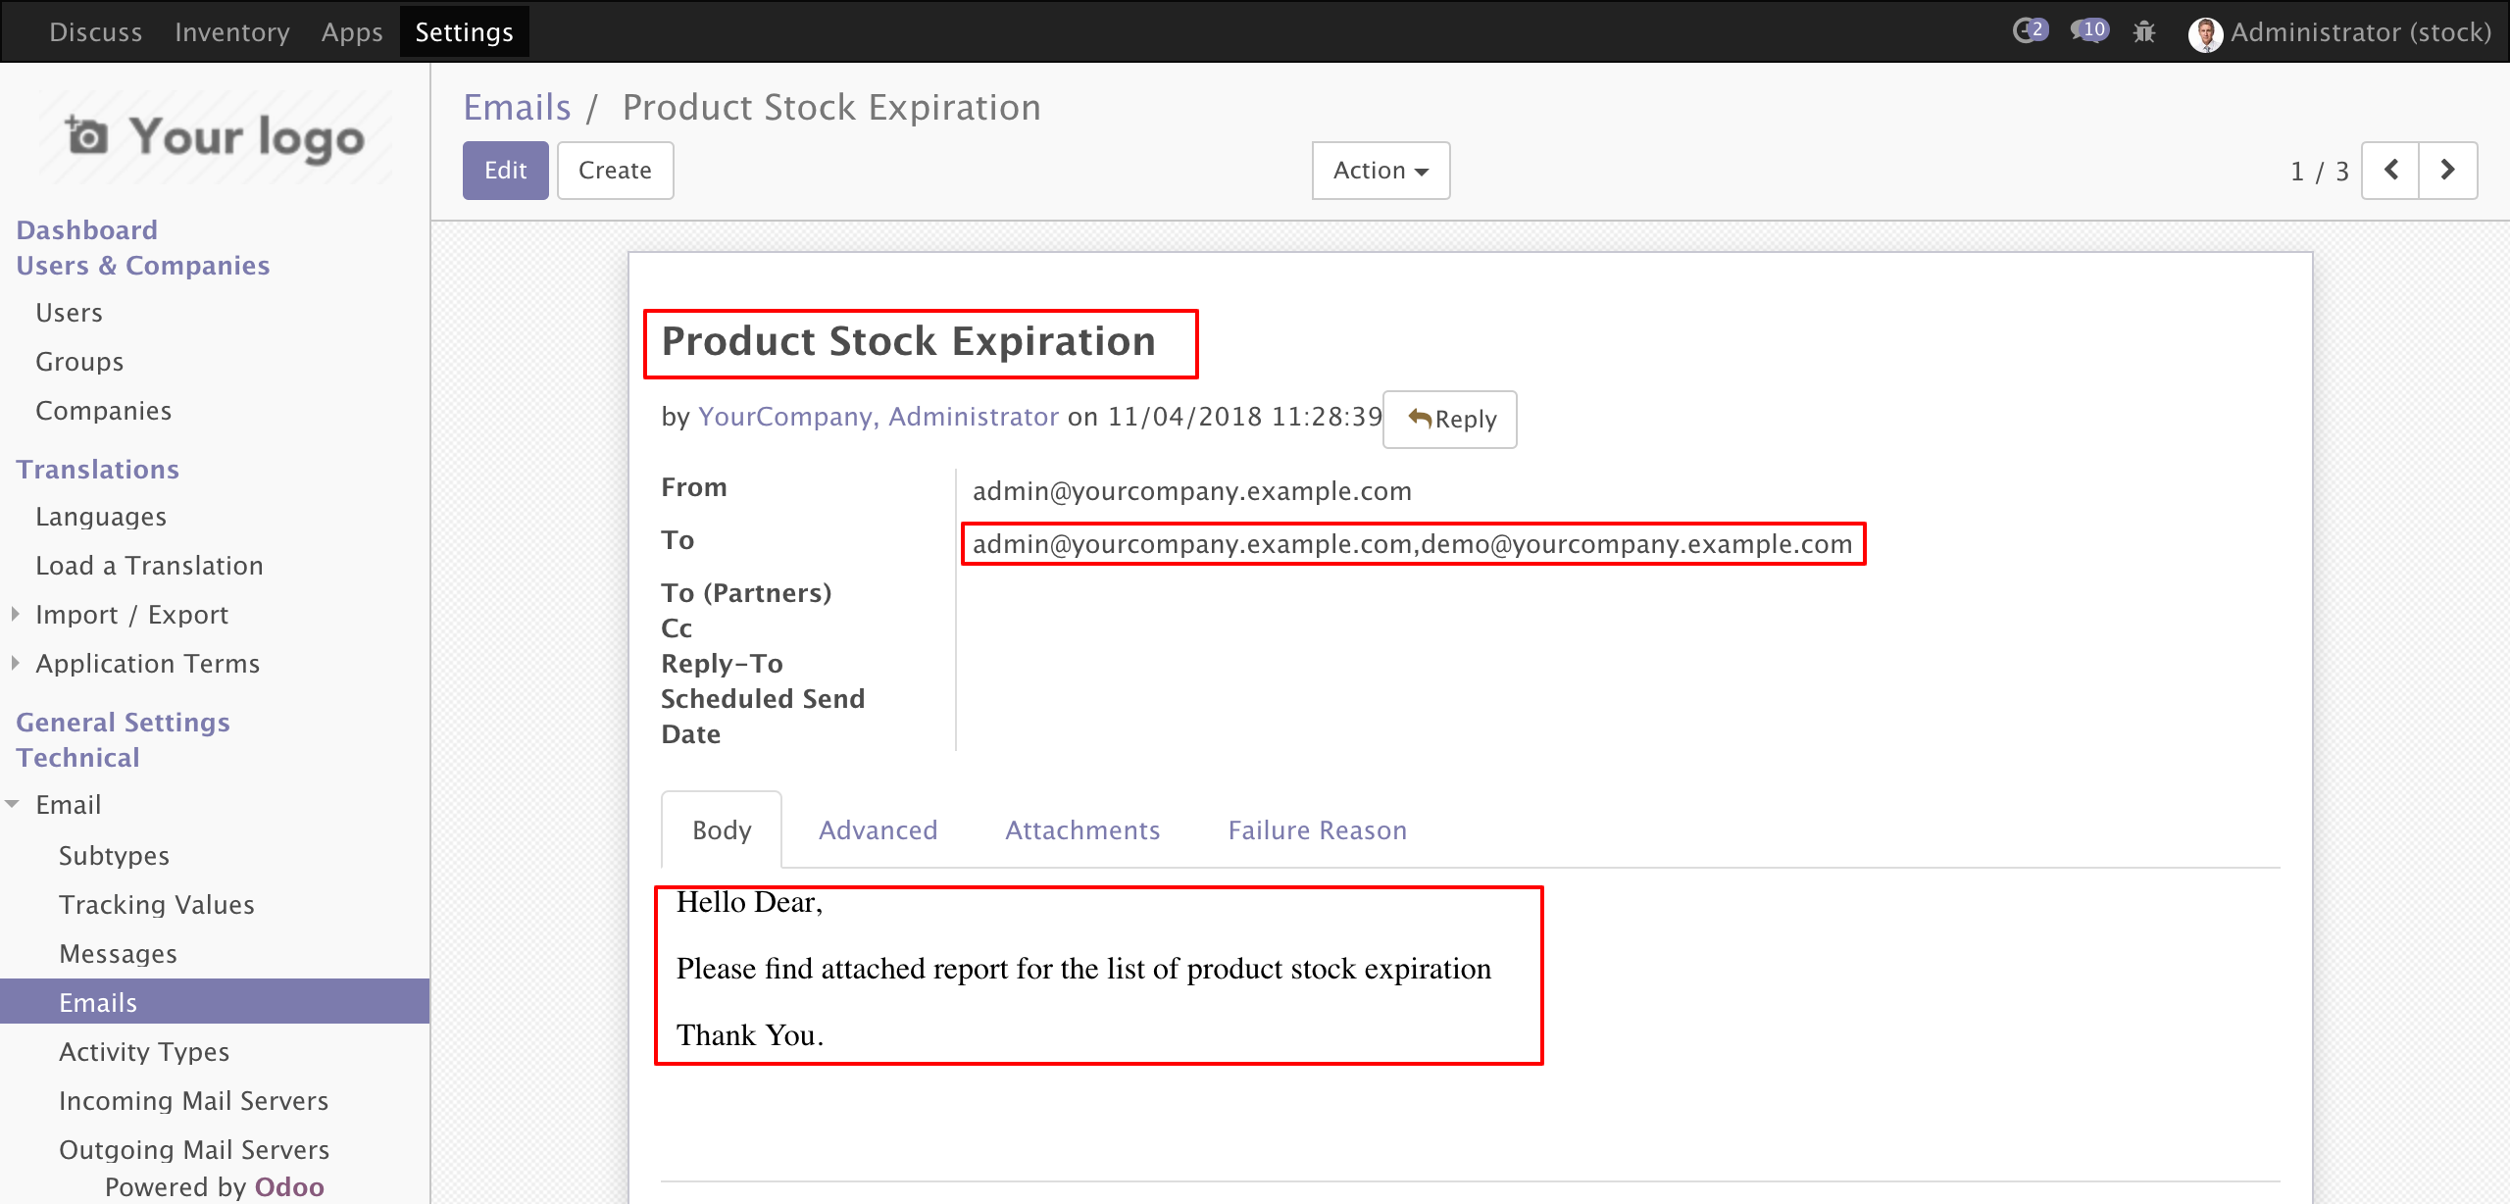Open the Action dropdown menu
Image resolution: width=2510 pixels, height=1204 pixels.
pos(1380,171)
